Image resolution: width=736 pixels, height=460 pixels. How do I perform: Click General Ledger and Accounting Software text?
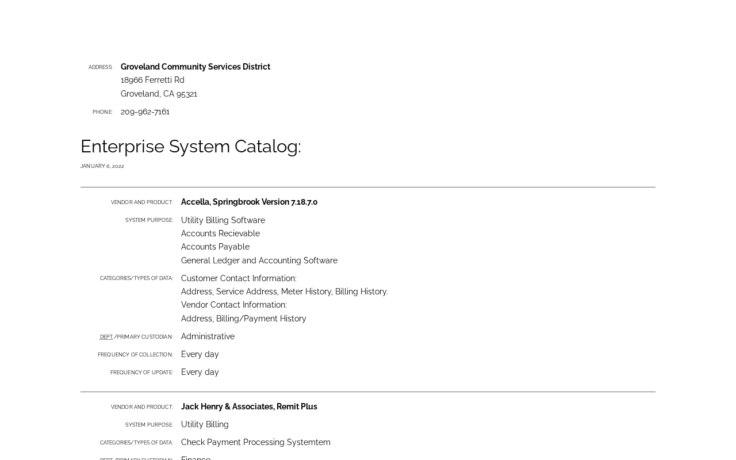click(259, 260)
